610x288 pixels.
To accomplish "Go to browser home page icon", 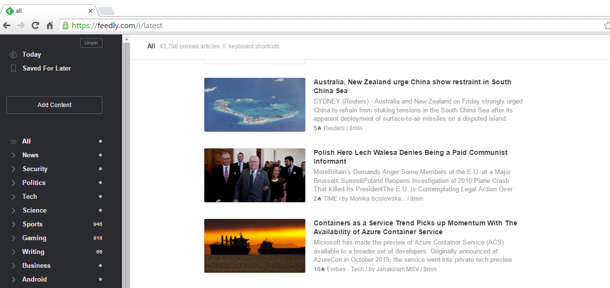I will [49, 26].
